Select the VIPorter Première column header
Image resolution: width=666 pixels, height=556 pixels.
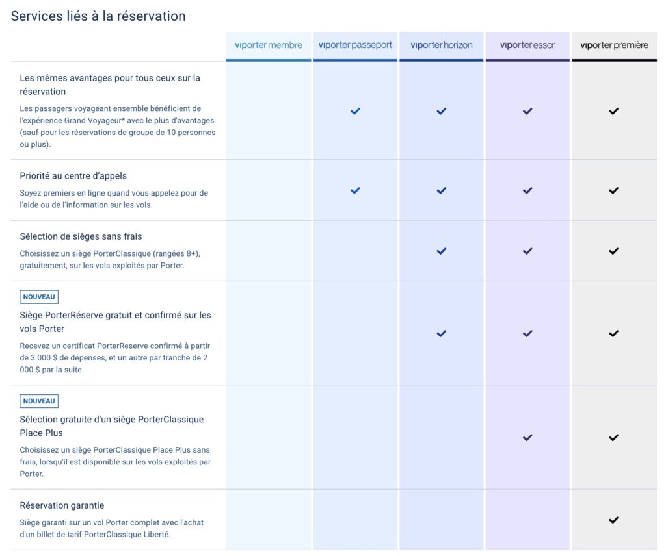614,45
